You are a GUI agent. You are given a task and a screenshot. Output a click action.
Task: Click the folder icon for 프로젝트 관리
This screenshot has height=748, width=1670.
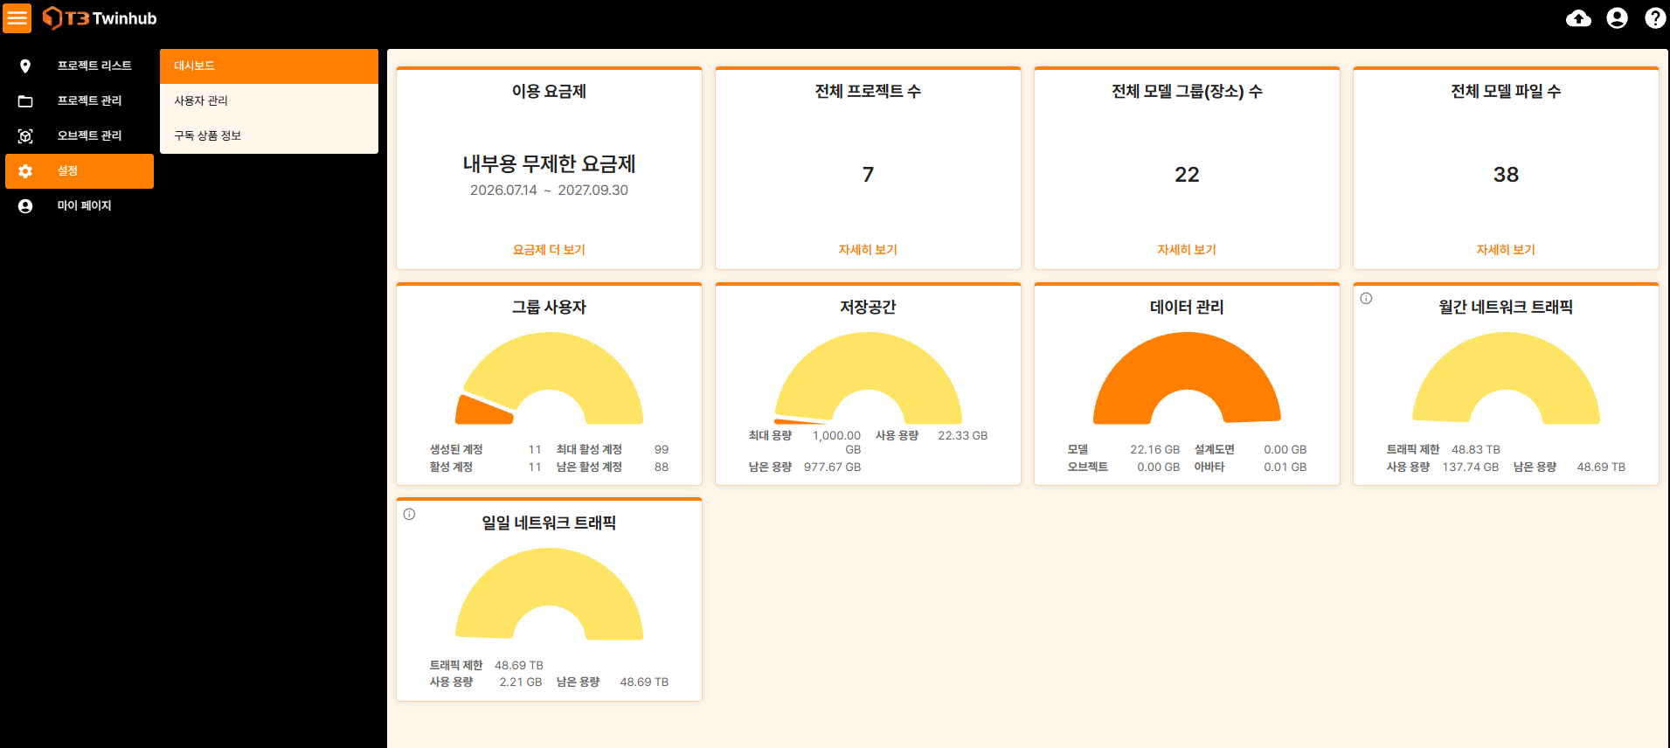[x=25, y=101]
